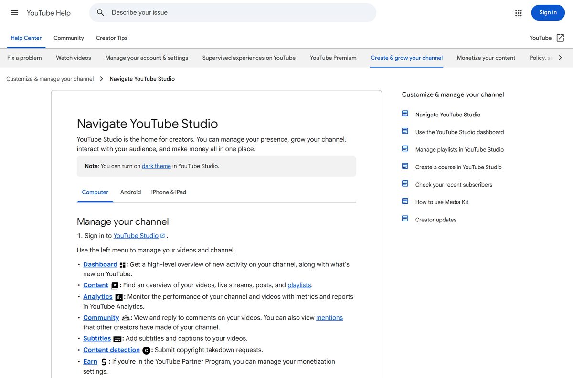Open Fix a problem category
This screenshot has height=378, width=573.
[24, 58]
